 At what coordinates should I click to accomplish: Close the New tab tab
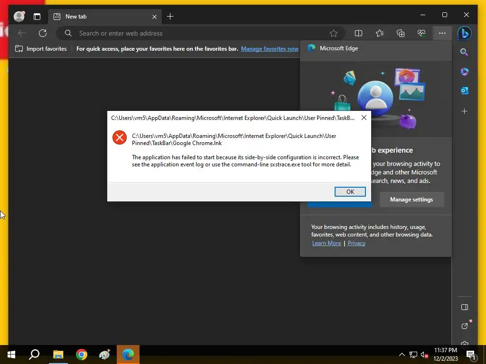[154, 17]
